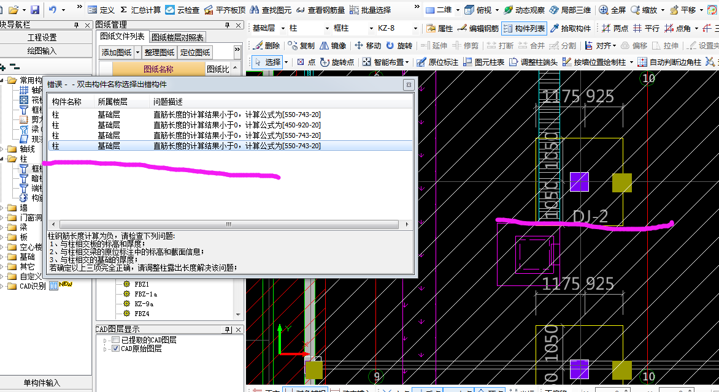Toggle 构件列表 component list panel

524,28
